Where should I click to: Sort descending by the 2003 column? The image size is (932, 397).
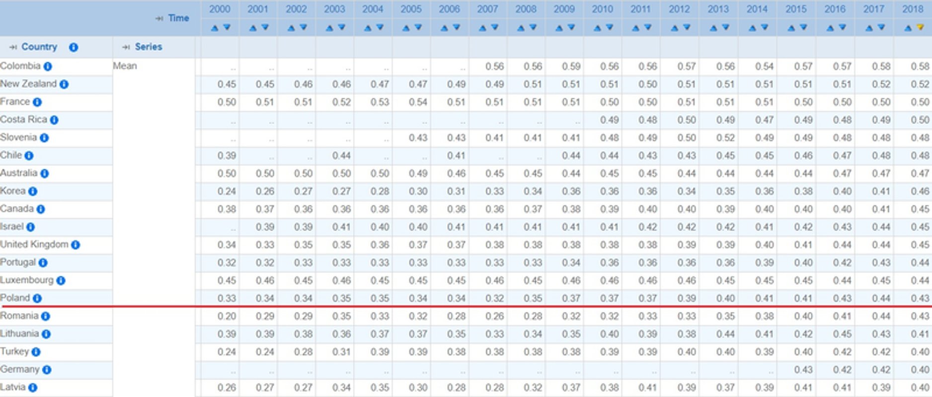point(341,28)
